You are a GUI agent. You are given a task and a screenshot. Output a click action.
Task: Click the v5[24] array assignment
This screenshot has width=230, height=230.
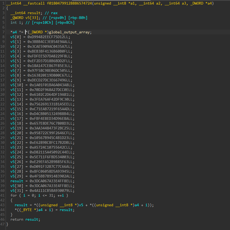[x=16, y=152]
